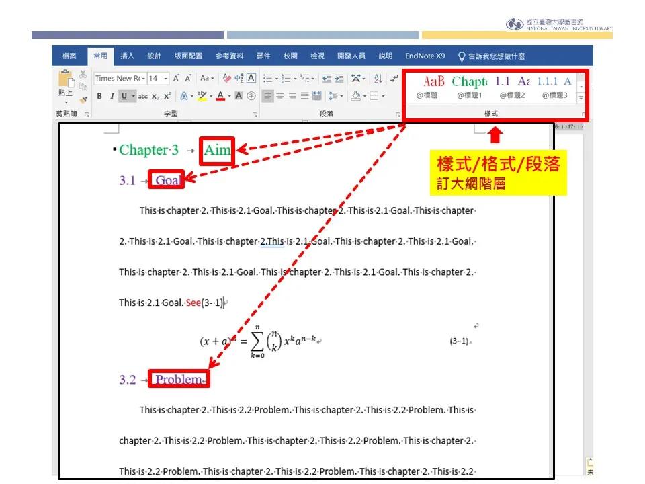Screen dimensions: 645x484
Task: Open the Font name dropdown
Action: click(x=143, y=78)
